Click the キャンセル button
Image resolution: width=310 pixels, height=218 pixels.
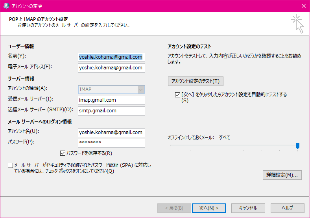tap(248, 208)
